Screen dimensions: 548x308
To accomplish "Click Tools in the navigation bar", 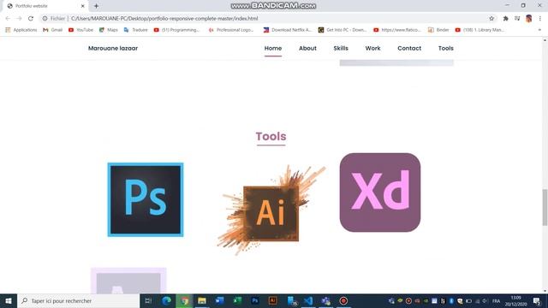I will click(x=446, y=48).
